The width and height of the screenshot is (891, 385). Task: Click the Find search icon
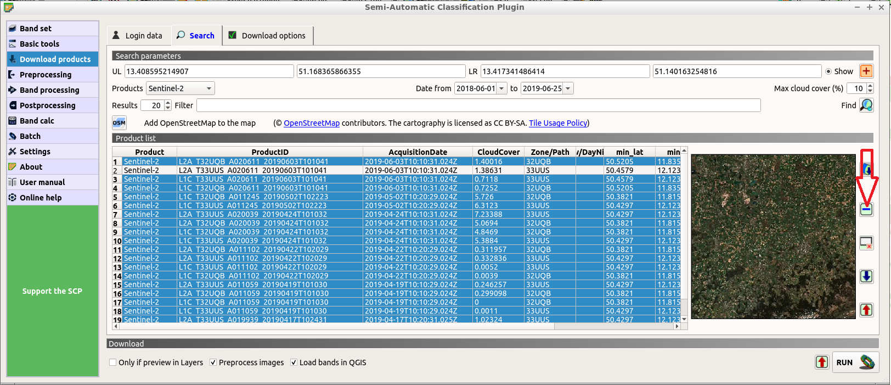click(x=866, y=105)
